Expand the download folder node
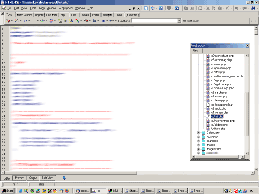Screen dimensions: 259x194 [198, 137]
